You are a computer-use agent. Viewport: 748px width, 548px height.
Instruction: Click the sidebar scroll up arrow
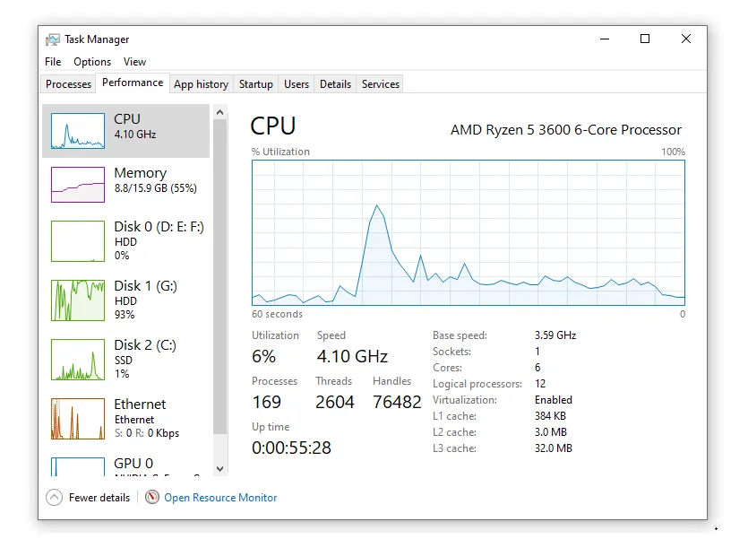click(219, 112)
